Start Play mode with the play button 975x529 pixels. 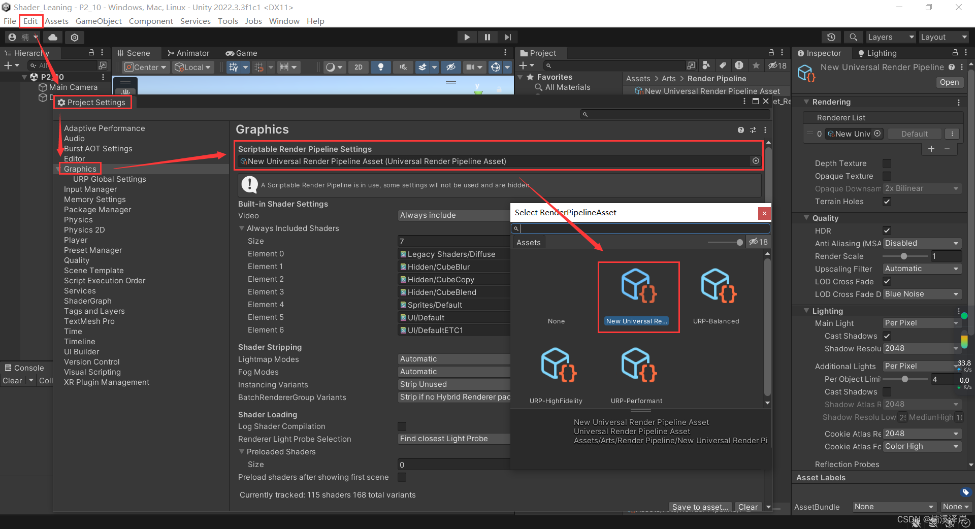click(467, 37)
